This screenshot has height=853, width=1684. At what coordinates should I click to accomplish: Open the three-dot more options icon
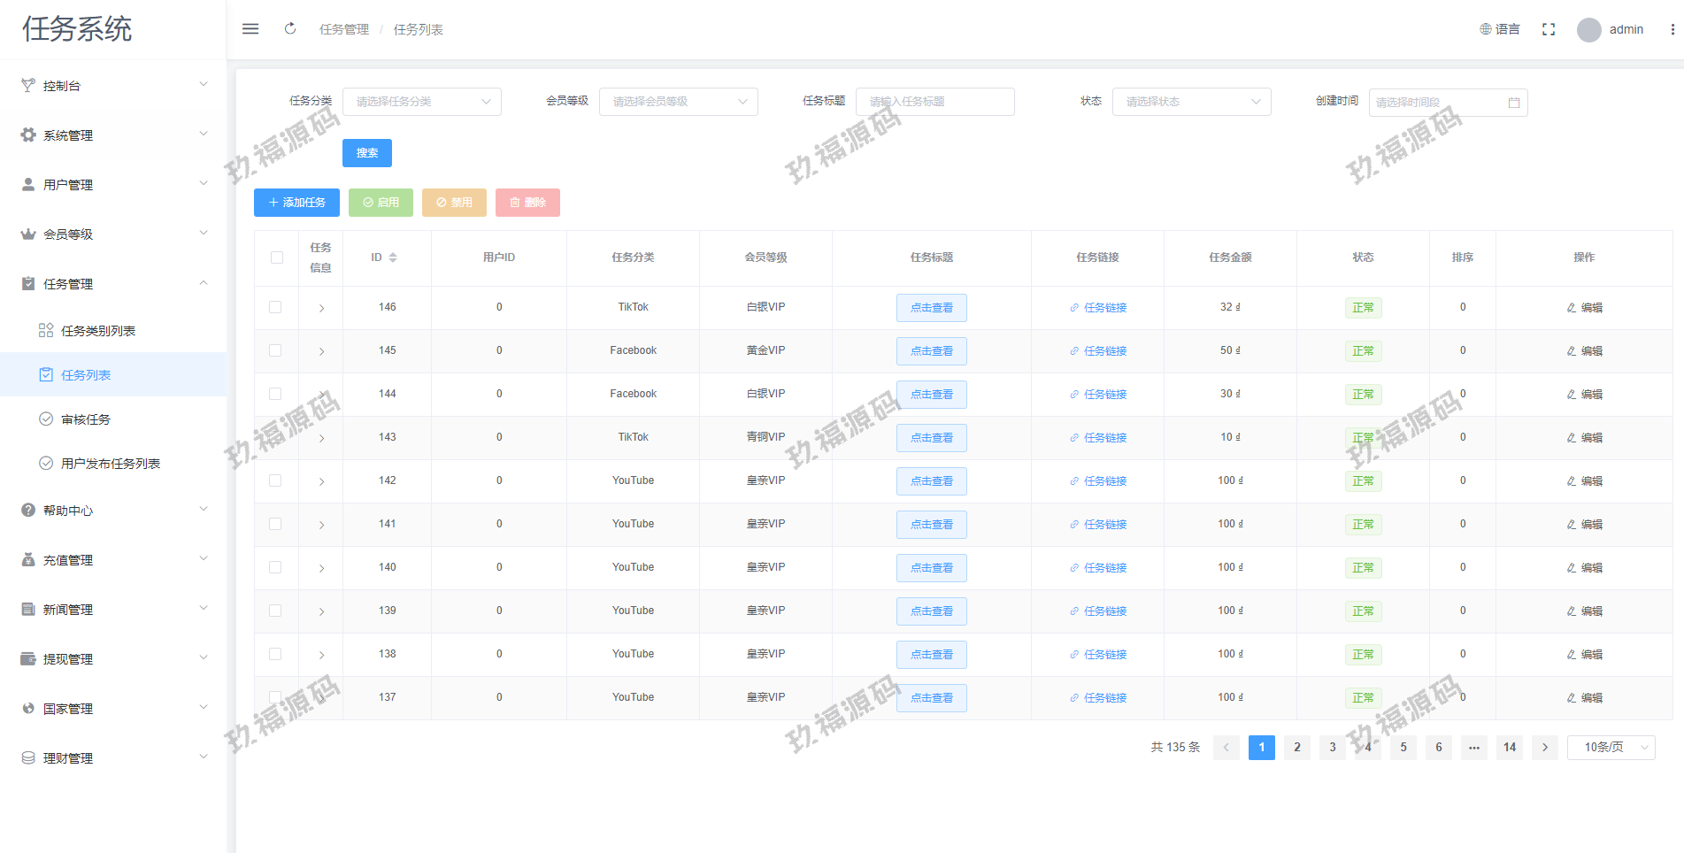(1672, 29)
